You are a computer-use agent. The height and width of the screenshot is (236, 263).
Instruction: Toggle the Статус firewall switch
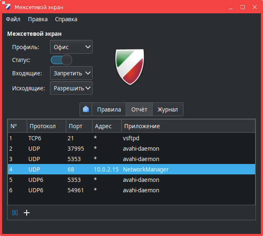[x=61, y=60]
